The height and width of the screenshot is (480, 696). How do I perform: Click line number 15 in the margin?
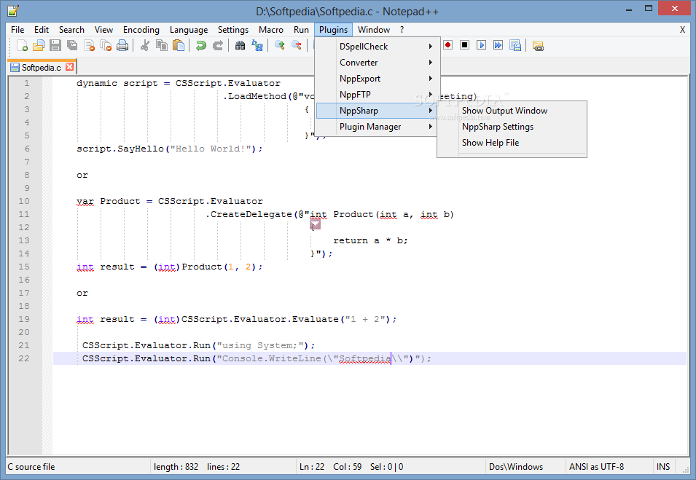(x=24, y=267)
